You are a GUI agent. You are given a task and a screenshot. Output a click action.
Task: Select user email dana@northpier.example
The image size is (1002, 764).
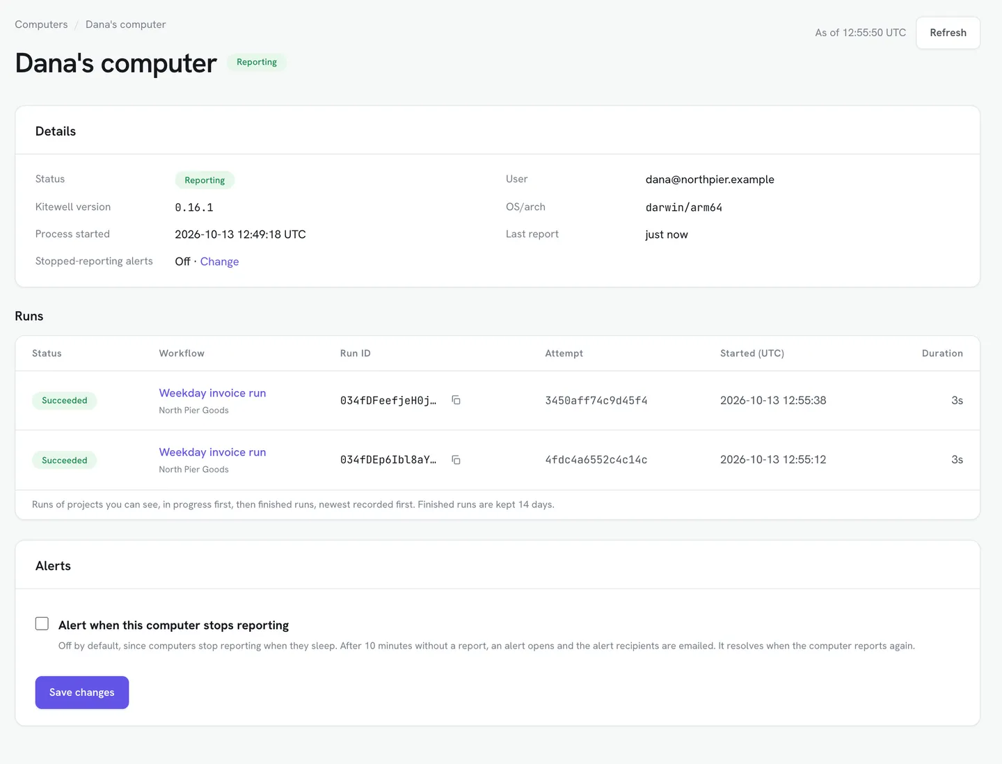point(710,180)
